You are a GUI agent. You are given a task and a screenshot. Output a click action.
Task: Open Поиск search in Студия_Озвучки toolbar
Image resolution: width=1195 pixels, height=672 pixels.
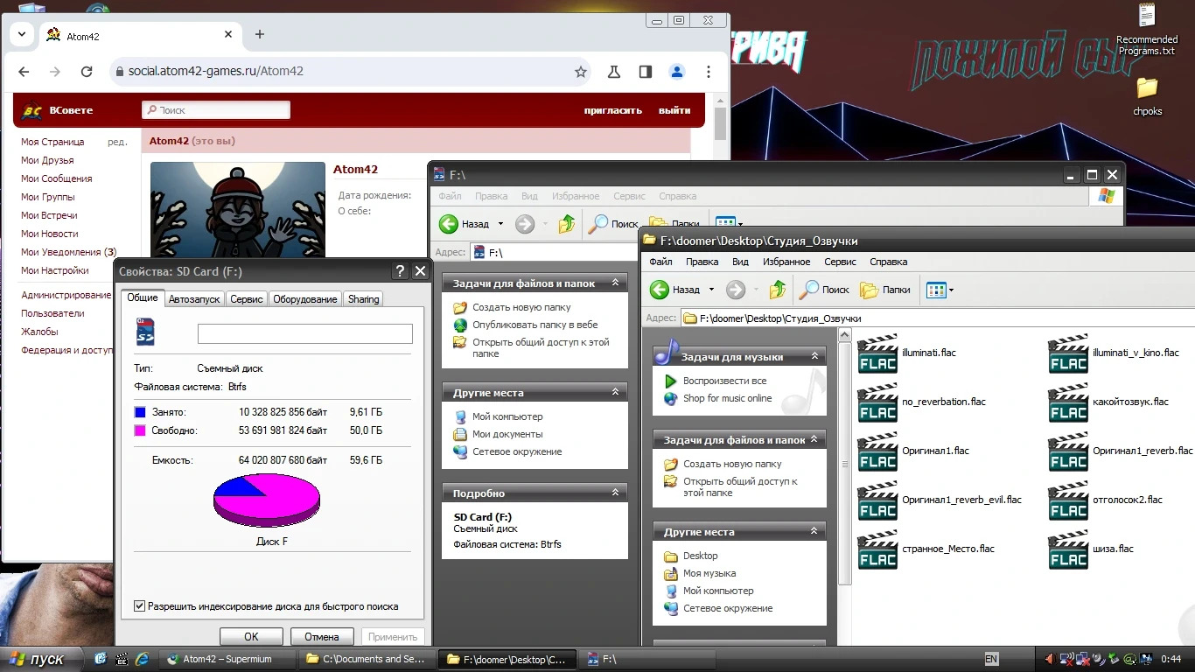[x=824, y=290]
